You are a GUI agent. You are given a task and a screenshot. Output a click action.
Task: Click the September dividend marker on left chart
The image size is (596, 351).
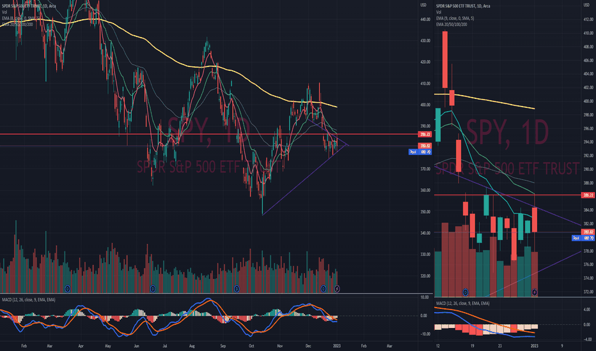(237, 288)
